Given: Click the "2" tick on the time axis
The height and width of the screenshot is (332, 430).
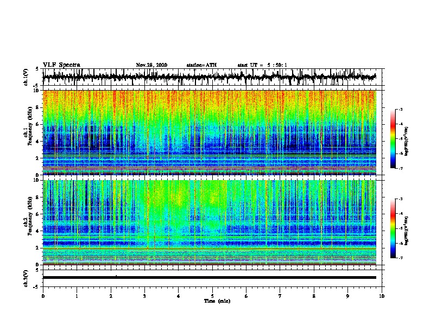Looking at the screenshot, I should pos(111,296).
